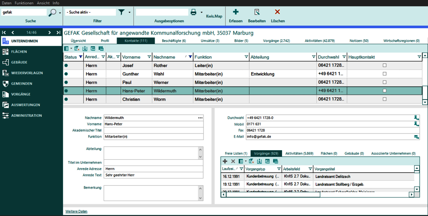Click stacked tables icon in contacts toolbar

tap(101, 48)
